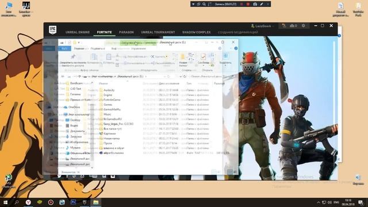
Task: Take a screenshot with recorder camera icon
Action: click(x=255, y=4)
